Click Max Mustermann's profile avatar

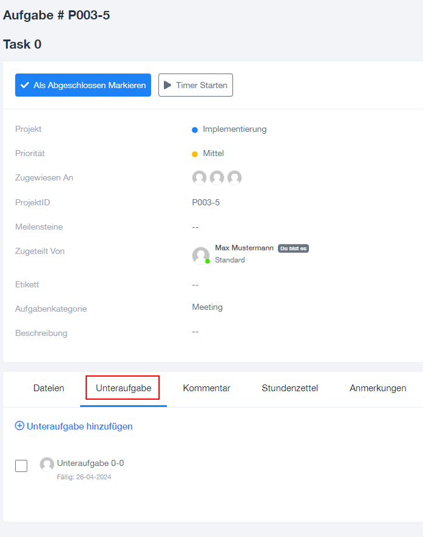click(x=200, y=256)
